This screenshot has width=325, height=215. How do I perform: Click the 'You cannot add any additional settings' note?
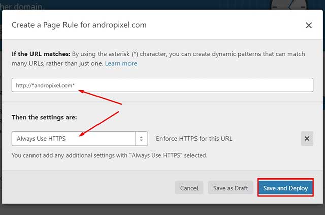[x=110, y=155]
